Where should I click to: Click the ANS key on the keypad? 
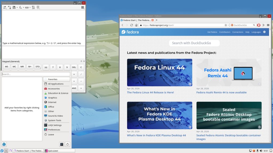click(74, 88)
